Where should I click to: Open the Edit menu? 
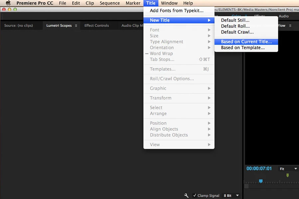point(76,3)
